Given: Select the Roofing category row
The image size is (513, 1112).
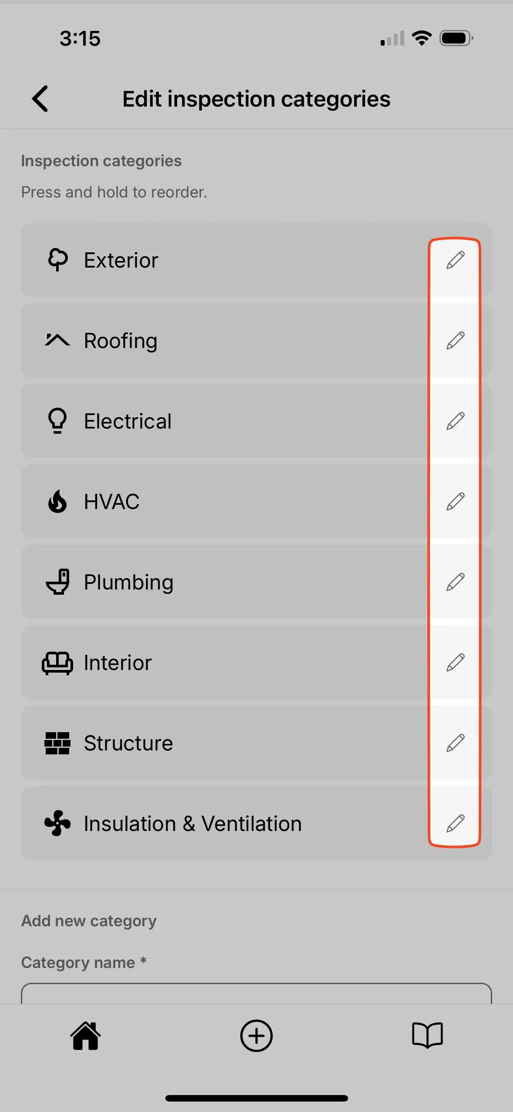Looking at the screenshot, I should click(x=218, y=341).
